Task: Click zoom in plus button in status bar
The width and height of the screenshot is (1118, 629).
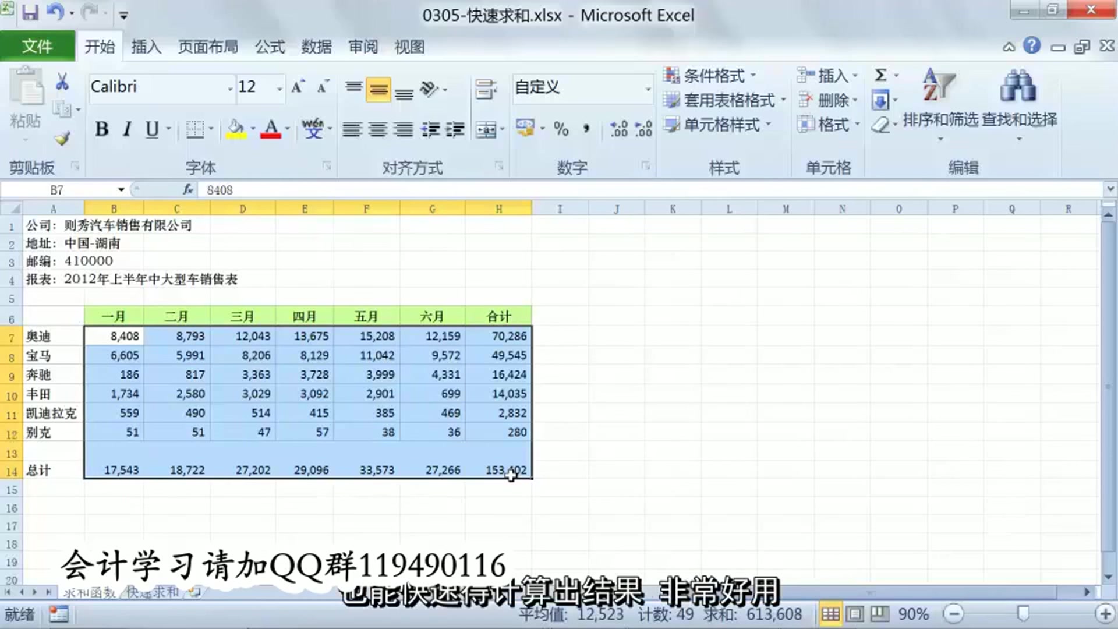Action: (1105, 613)
